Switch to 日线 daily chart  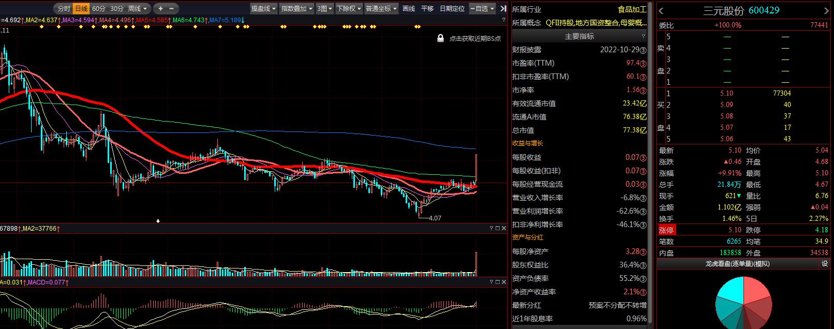[x=81, y=8]
